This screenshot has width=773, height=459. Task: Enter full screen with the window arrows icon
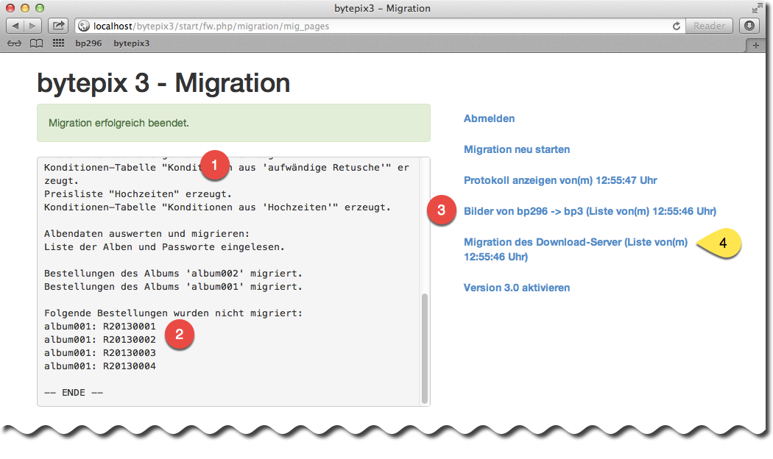tap(757, 8)
